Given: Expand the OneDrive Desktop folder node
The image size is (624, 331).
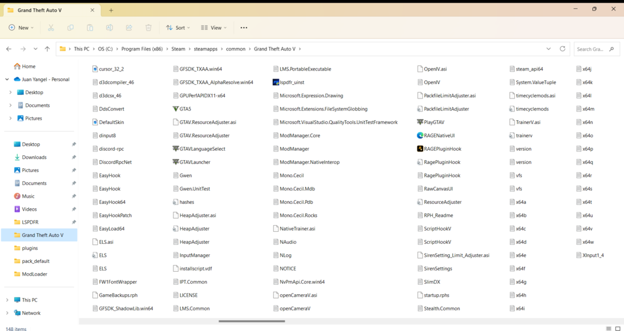Looking at the screenshot, I should point(10,92).
